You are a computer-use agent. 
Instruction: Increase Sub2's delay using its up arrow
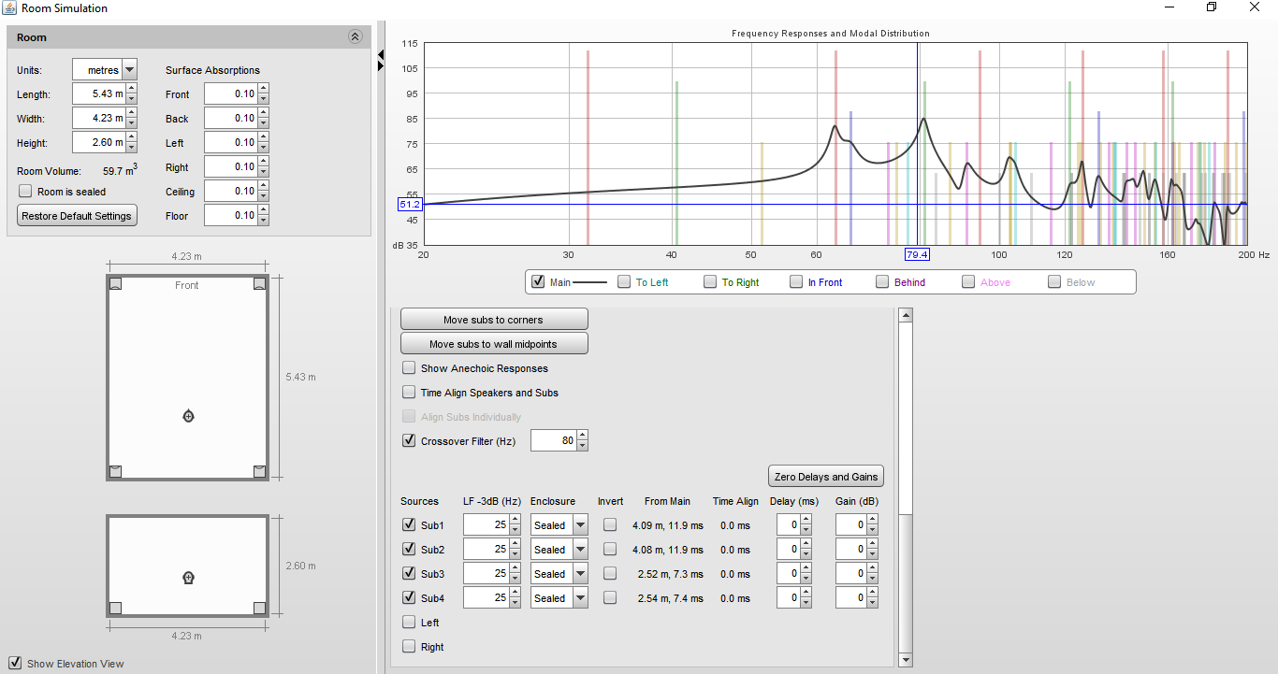click(806, 544)
